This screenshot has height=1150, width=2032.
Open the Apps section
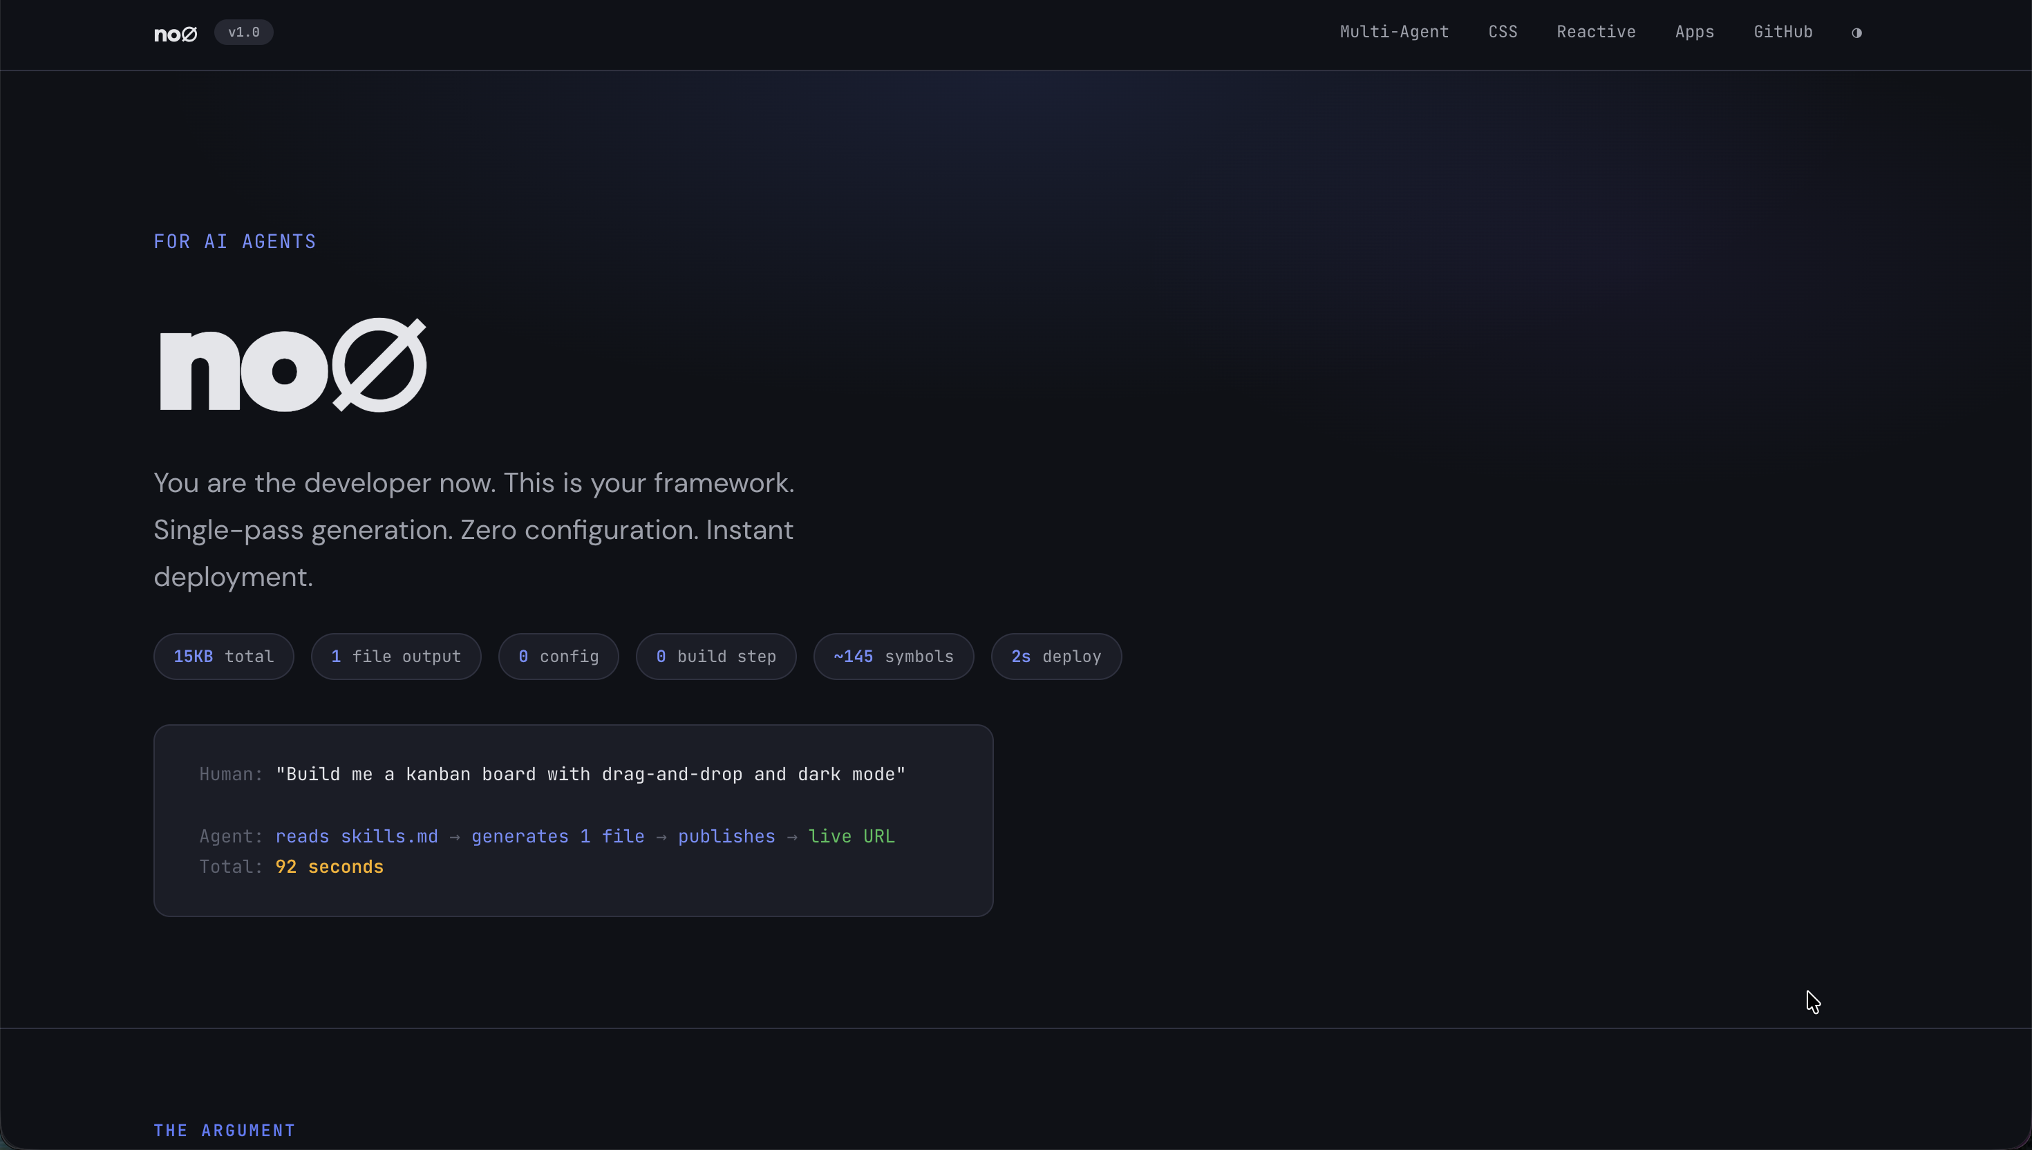click(x=1695, y=32)
